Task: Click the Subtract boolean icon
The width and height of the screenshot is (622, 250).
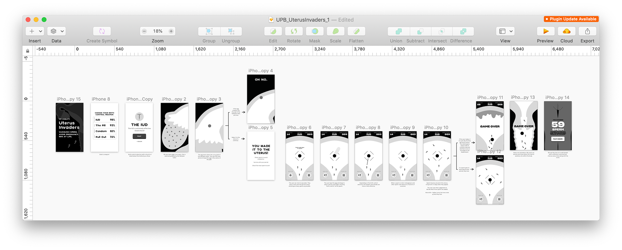Action: click(420, 31)
